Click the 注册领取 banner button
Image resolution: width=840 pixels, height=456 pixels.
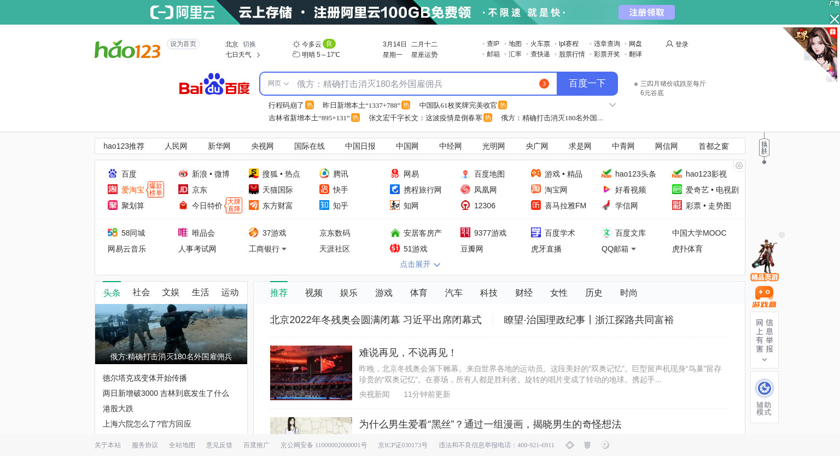coord(646,12)
